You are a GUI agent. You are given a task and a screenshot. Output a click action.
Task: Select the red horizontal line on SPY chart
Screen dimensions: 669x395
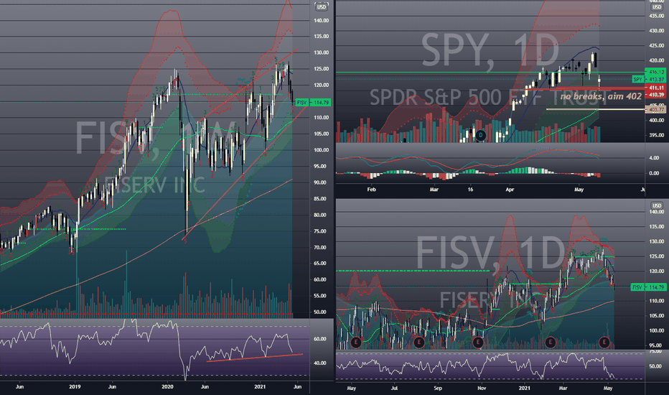coord(585,89)
